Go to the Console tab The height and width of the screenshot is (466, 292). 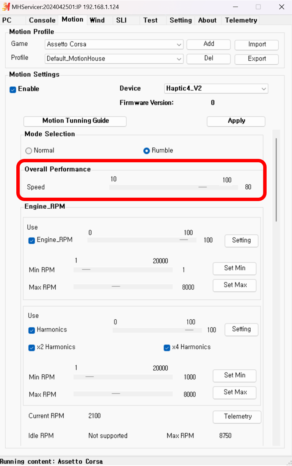[42, 21]
